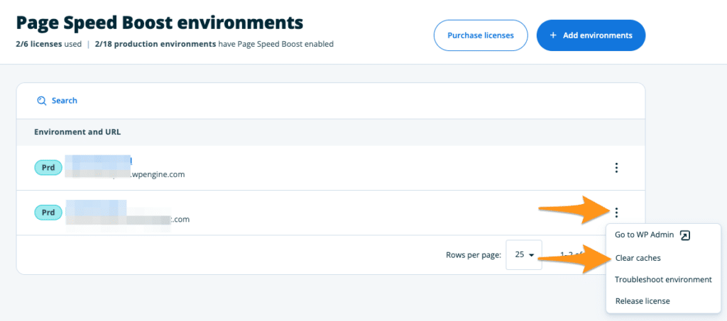The height and width of the screenshot is (321, 727).
Task: Select Go to WP Admin from the menu
Action: pyautogui.click(x=645, y=236)
